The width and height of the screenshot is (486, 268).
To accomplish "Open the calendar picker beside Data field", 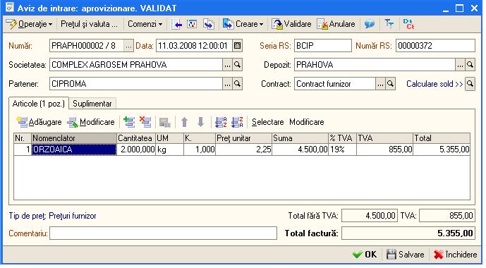I will 238,46.
